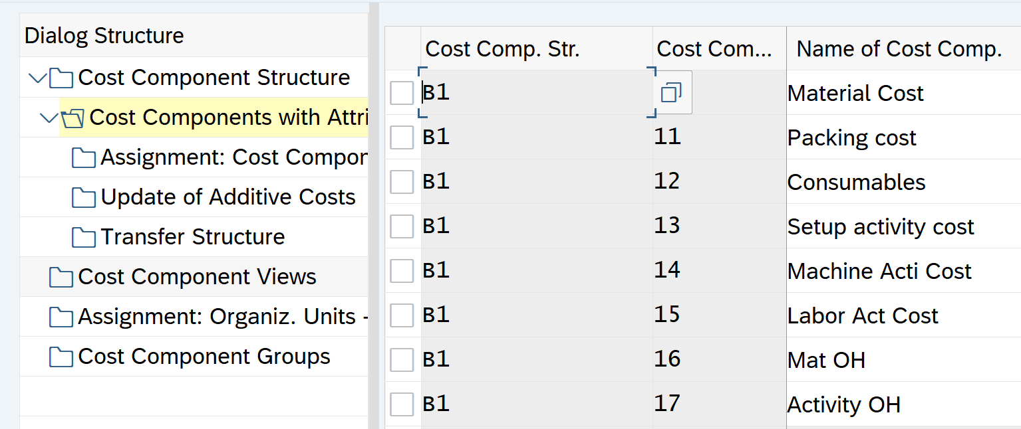Sort by Cost Comp. Str. column header
This screenshot has width=1021, height=429.
[x=502, y=48]
